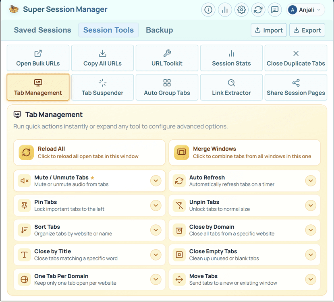Click the sync refresh icon in header
Screen dimensions: 334x302
(x=258, y=10)
